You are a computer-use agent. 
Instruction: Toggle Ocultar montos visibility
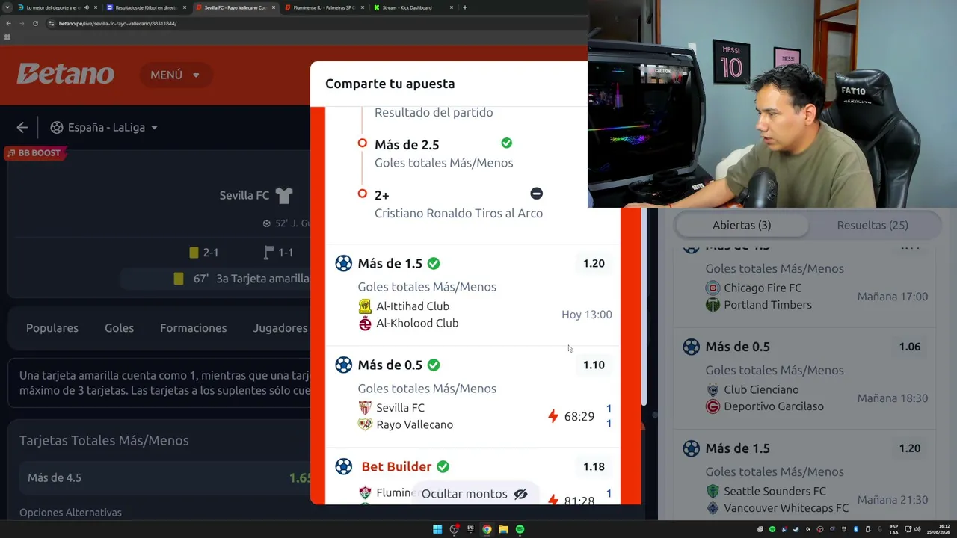(475, 494)
